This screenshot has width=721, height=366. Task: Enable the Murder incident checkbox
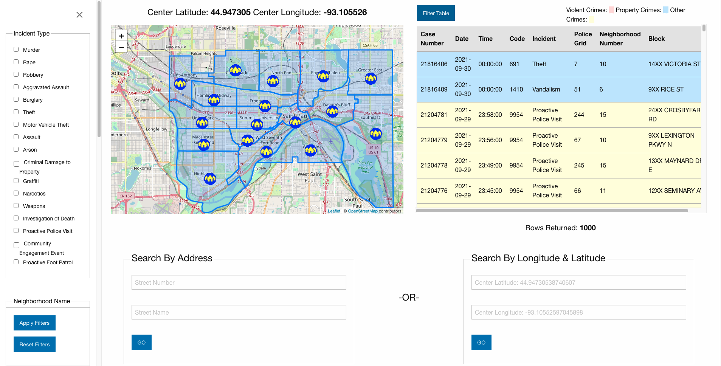point(16,50)
